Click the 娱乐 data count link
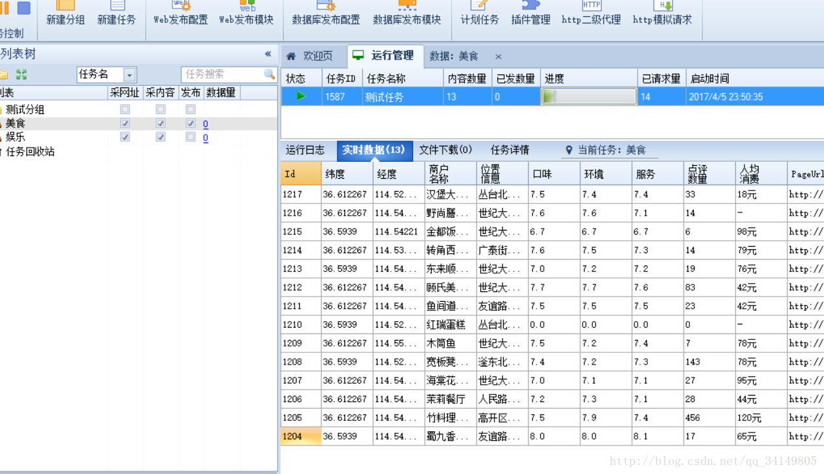This screenshot has height=474, width=824. point(205,137)
